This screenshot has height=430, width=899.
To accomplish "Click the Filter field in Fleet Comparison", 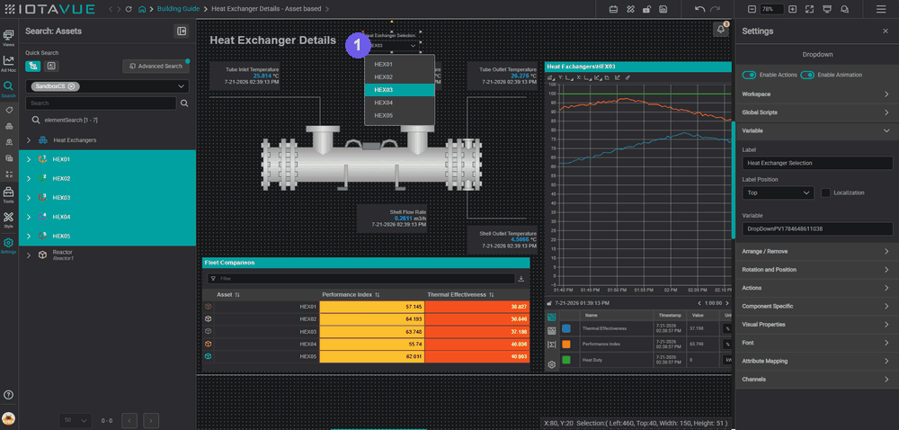I will [x=361, y=279].
